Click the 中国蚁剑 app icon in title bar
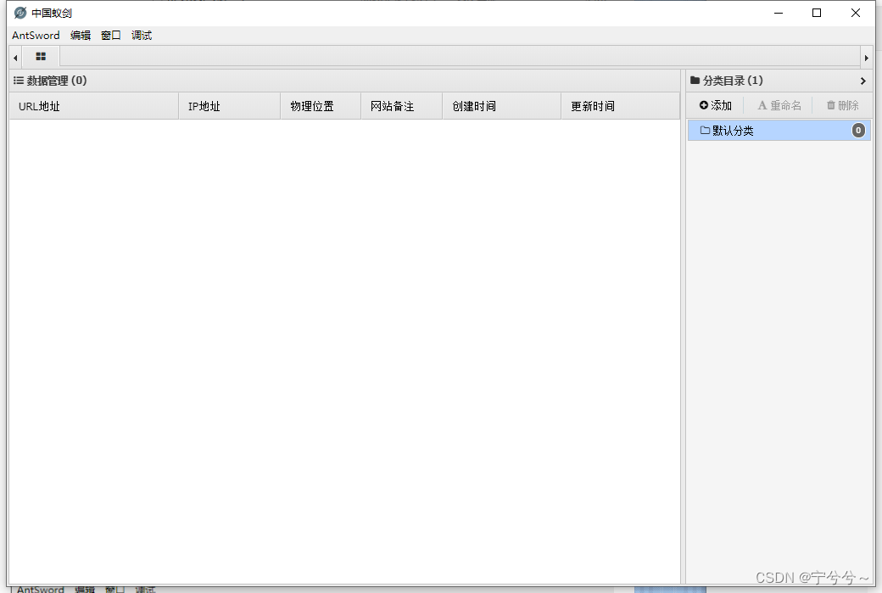The image size is (882, 593). click(x=20, y=13)
